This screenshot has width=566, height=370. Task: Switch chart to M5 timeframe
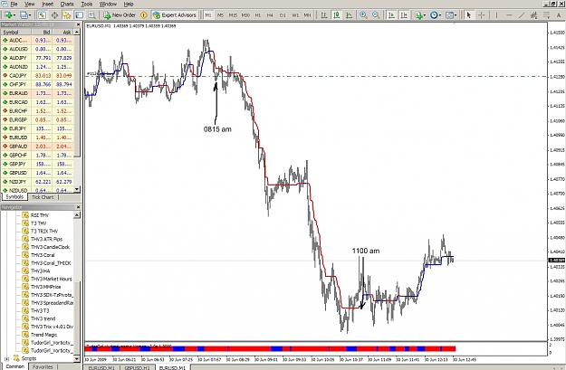coord(221,15)
